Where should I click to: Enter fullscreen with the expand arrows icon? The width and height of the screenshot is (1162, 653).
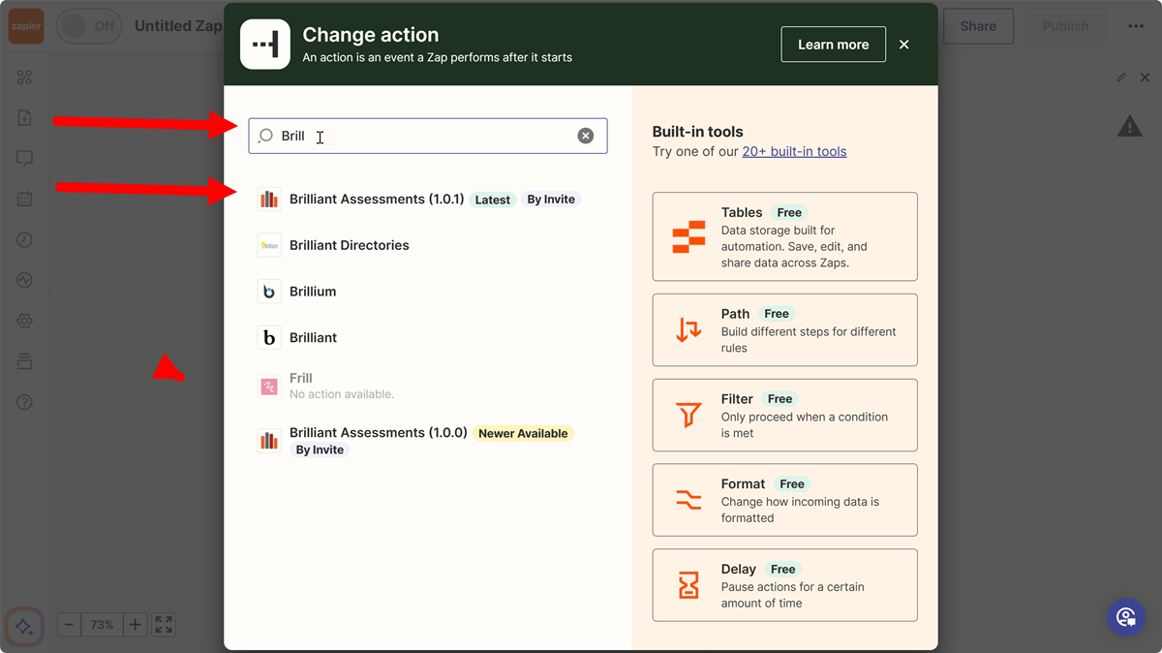click(x=163, y=624)
